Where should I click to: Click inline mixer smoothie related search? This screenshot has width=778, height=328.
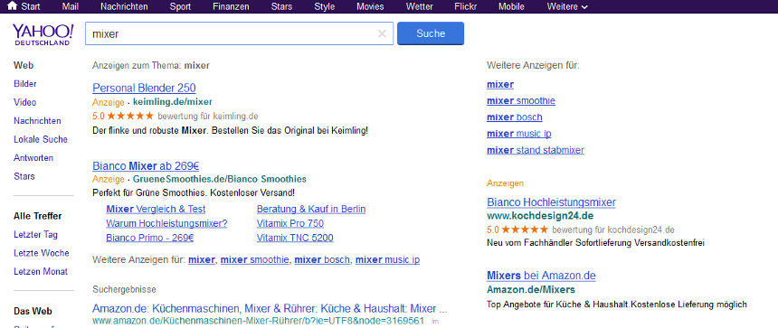point(254,259)
